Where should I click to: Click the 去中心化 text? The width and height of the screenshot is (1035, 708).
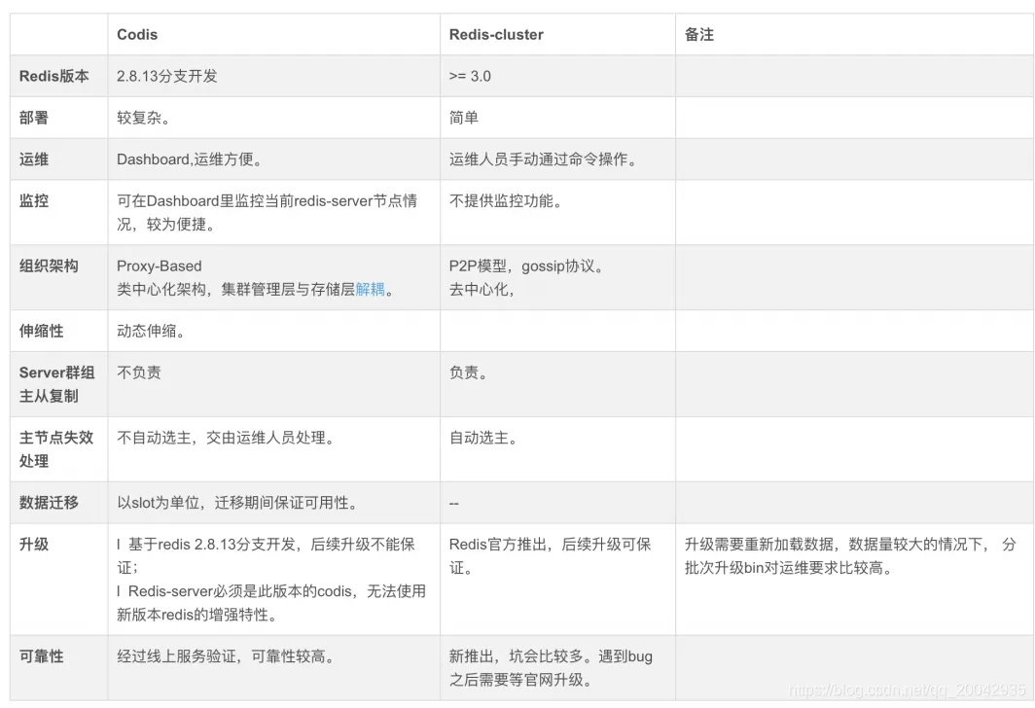click(x=482, y=290)
